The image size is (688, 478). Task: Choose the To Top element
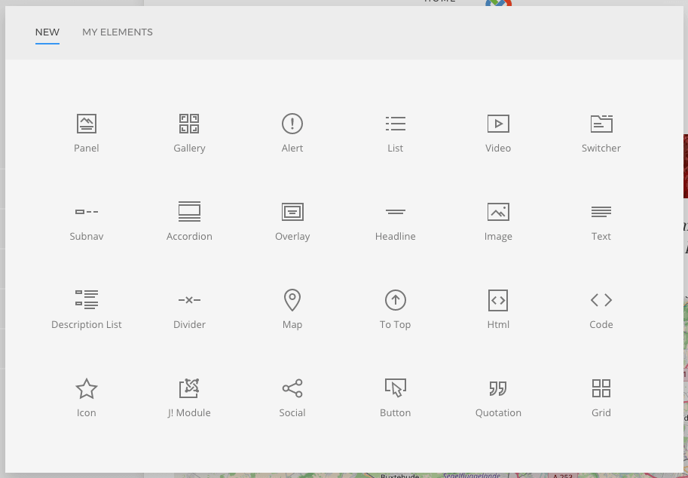pos(395,300)
